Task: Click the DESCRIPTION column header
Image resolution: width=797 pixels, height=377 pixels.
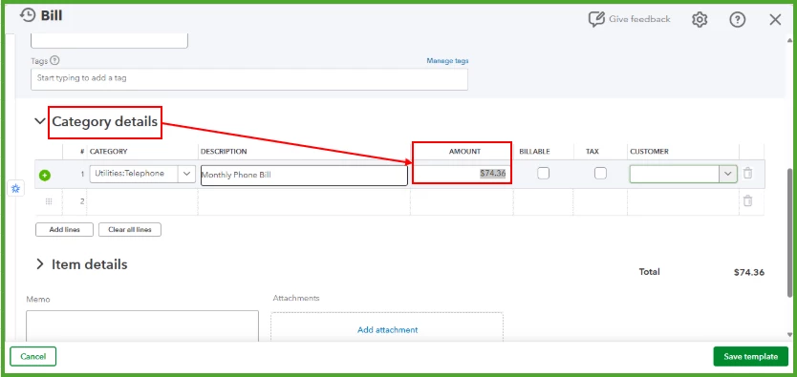Action: click(224, 151)
